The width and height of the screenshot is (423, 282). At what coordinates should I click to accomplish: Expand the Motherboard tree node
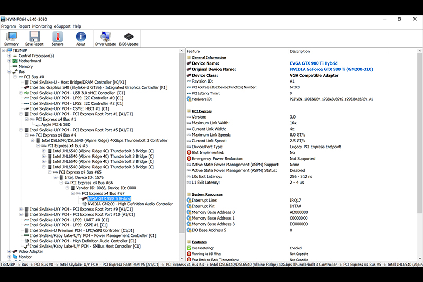point(8,61)
